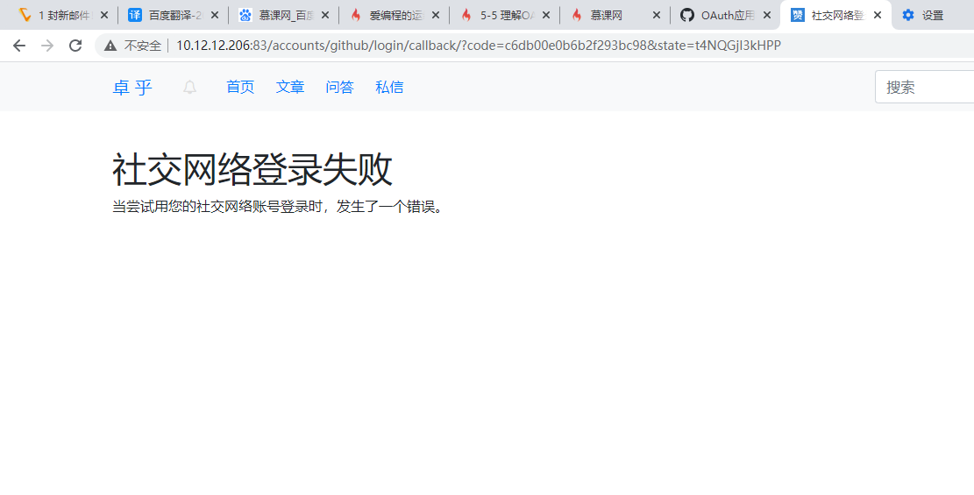
Task: Reload the page with refresh icon
Action: 75,46
